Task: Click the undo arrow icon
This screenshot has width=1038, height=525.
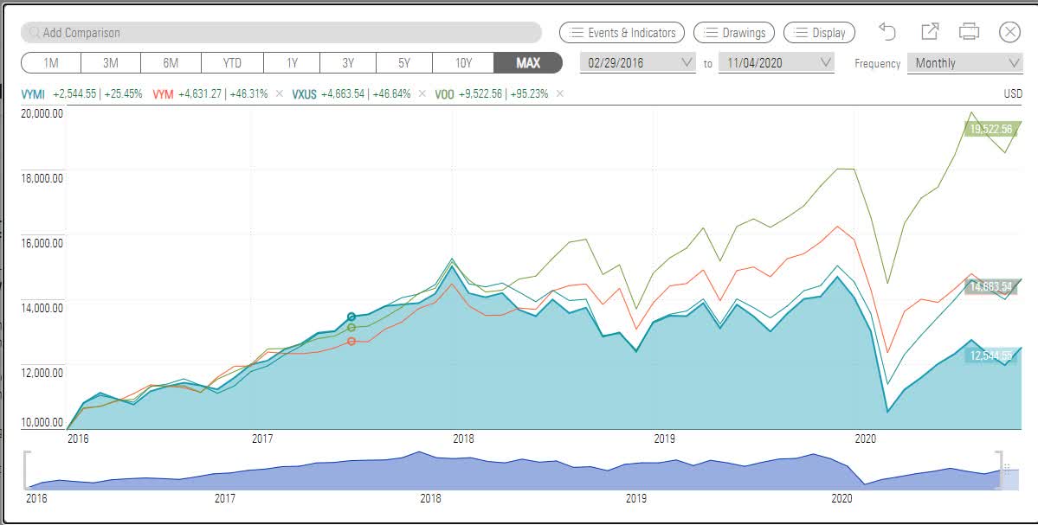Action: [887, 32]
